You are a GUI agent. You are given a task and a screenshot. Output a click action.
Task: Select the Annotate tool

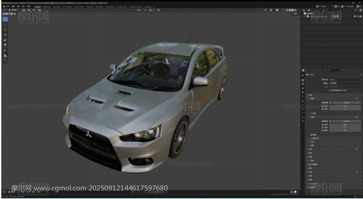5,50
